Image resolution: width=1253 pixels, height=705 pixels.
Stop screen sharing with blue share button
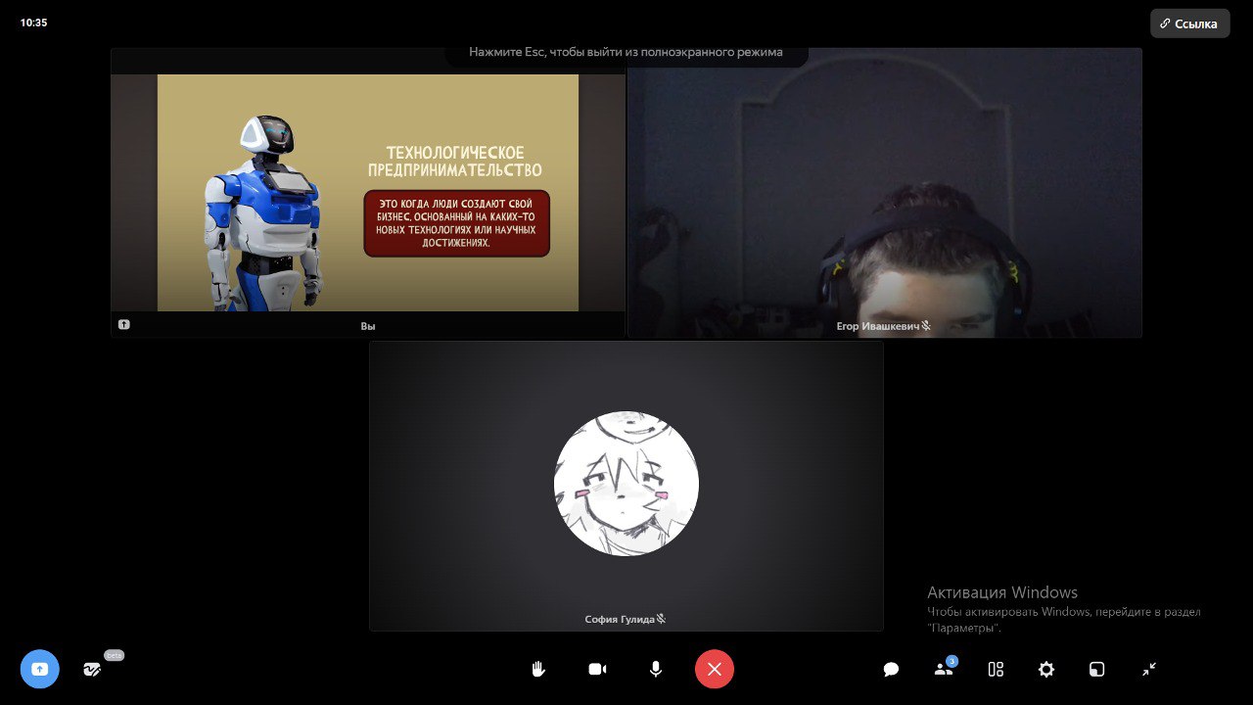point(40,669)
